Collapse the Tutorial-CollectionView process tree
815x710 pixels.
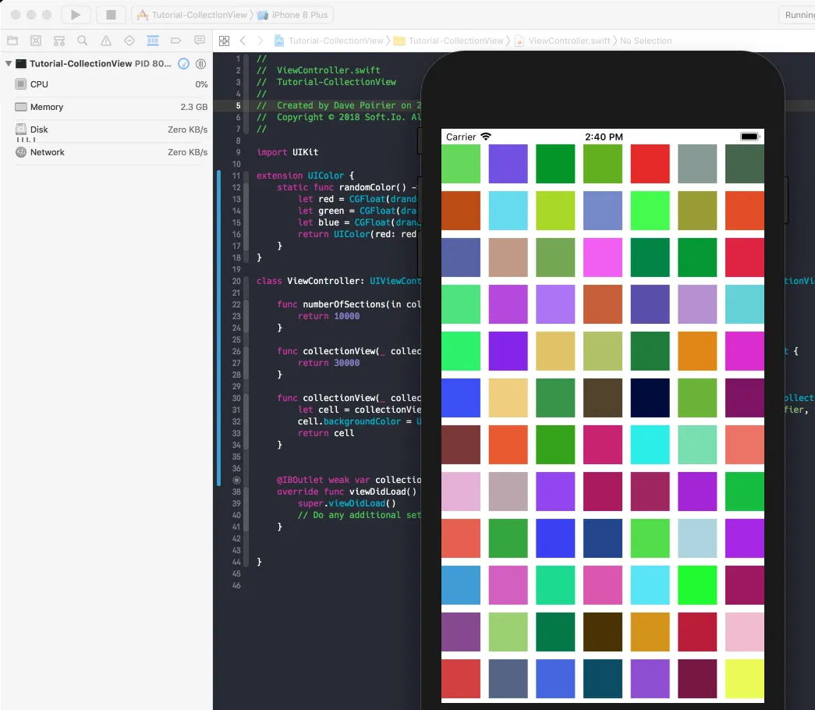(8, 64)
